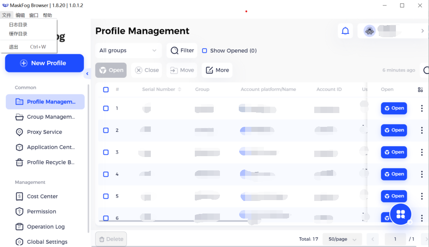The height and width of the screenshot is (247, 429).
Task: Click the Delete button
Action: click(111, 239)
